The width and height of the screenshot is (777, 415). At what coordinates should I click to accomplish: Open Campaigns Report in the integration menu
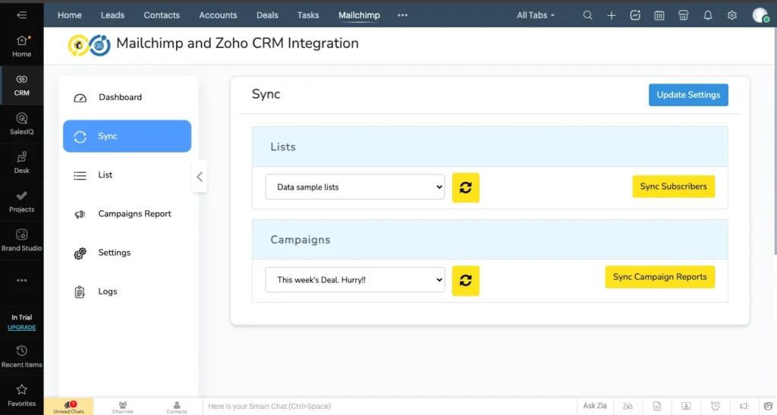[x=127, y=213]
